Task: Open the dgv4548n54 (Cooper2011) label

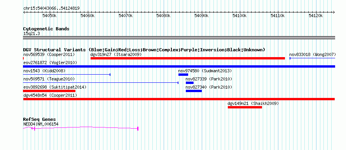Action: [x=50, y=95]
